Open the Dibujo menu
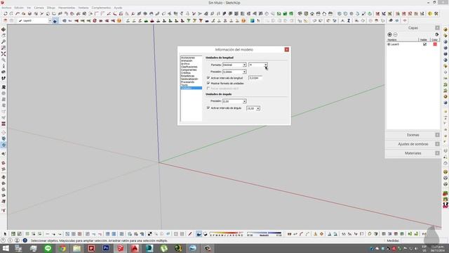 [x=51, y=8]
